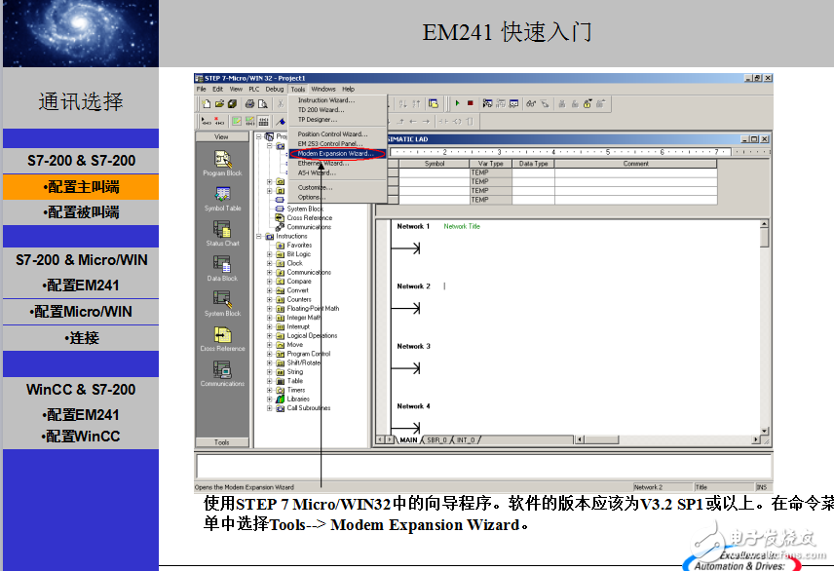Image resolution: width=834 pixels, height=571 pixels.
Task: Expand the String instruction folder
Action: (269, 372)
